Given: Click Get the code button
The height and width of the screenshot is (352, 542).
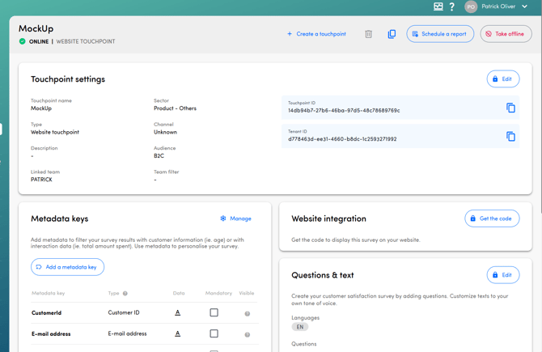Looking at the screenshot, I should tap(492, 218).
